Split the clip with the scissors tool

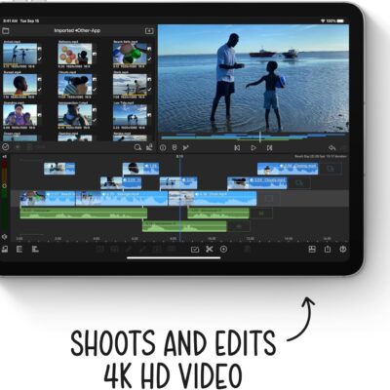pyautogui.click(x=210, y=250)
